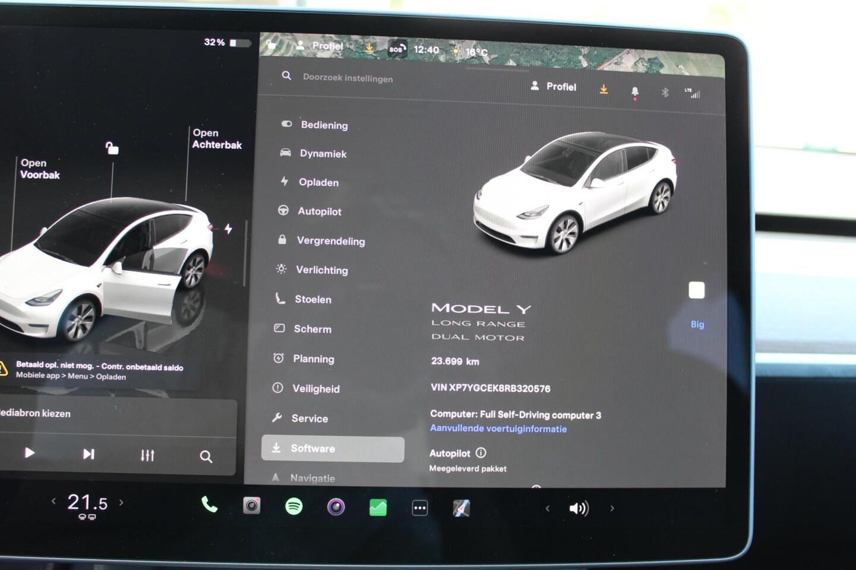The image size is (856, 570).
Task: Open notifications bell in settings header
Action: [x=635, y=92]
